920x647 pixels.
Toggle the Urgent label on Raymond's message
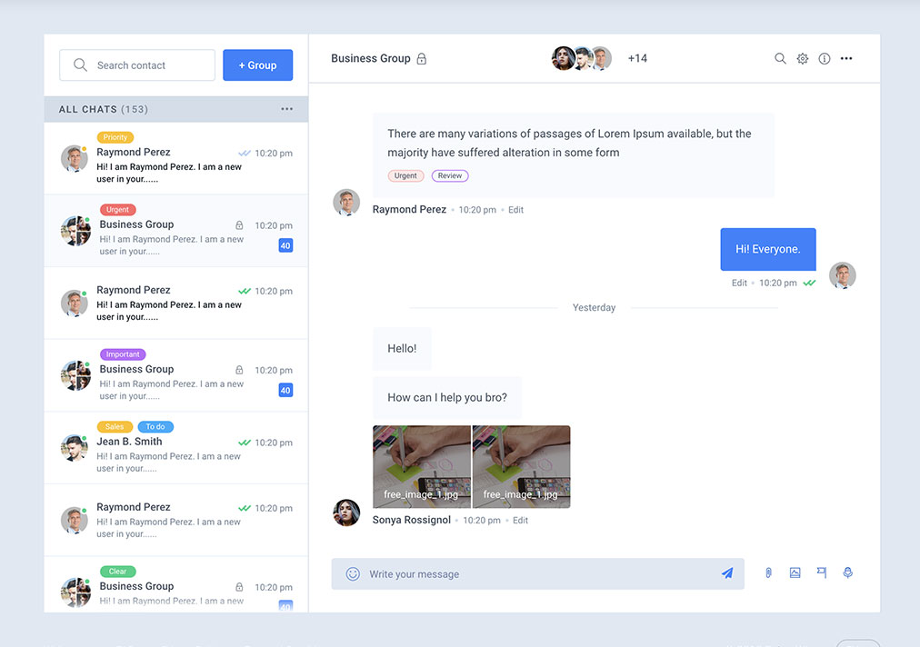(405, 175)
